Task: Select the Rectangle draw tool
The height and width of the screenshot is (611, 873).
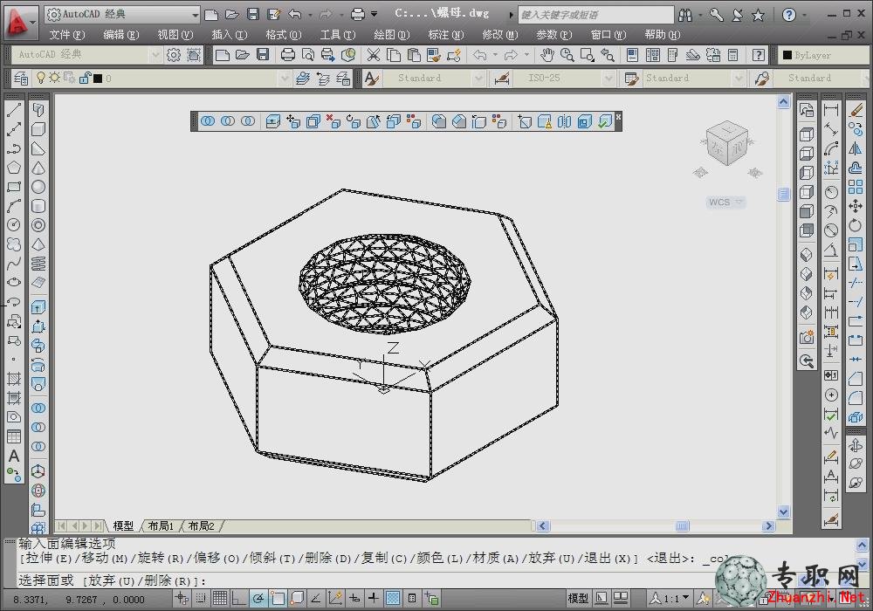Action: click(x=14, y=187)
